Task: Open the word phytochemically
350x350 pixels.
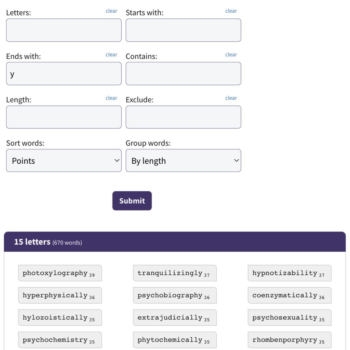Action: click(x=175, y=340)
